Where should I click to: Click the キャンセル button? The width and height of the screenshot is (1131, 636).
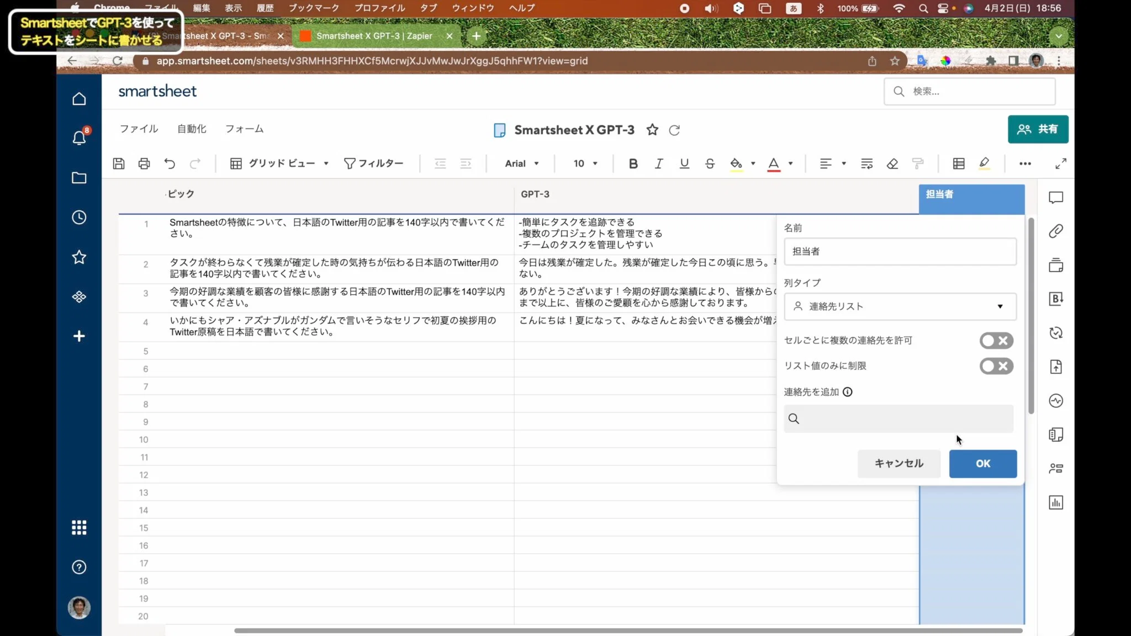(x=899, y=464)
